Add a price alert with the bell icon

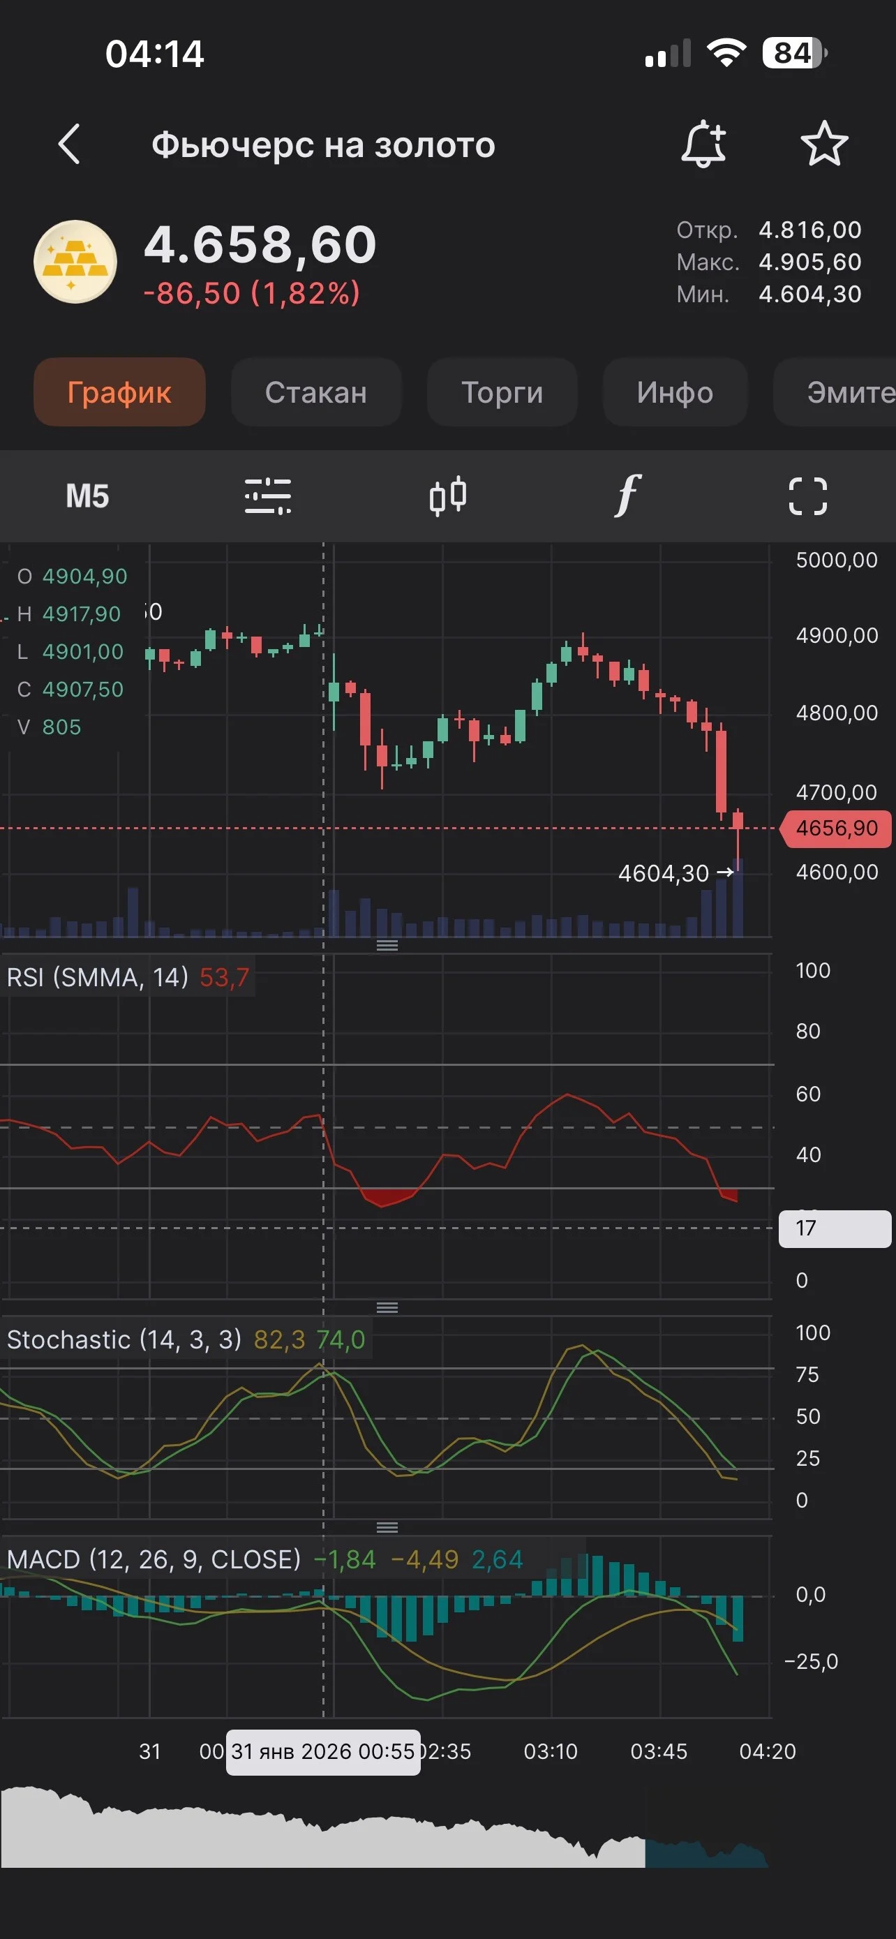[x=703, y=144]
